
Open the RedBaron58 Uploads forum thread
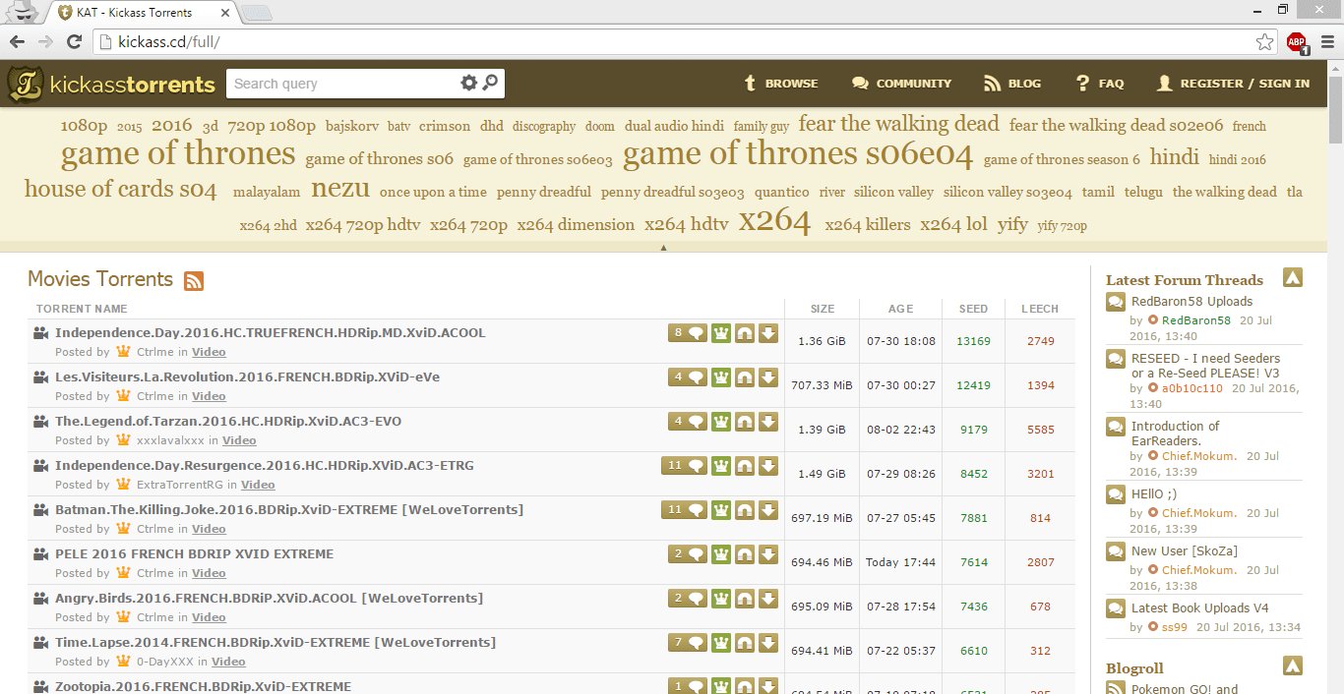(1191, 301)
